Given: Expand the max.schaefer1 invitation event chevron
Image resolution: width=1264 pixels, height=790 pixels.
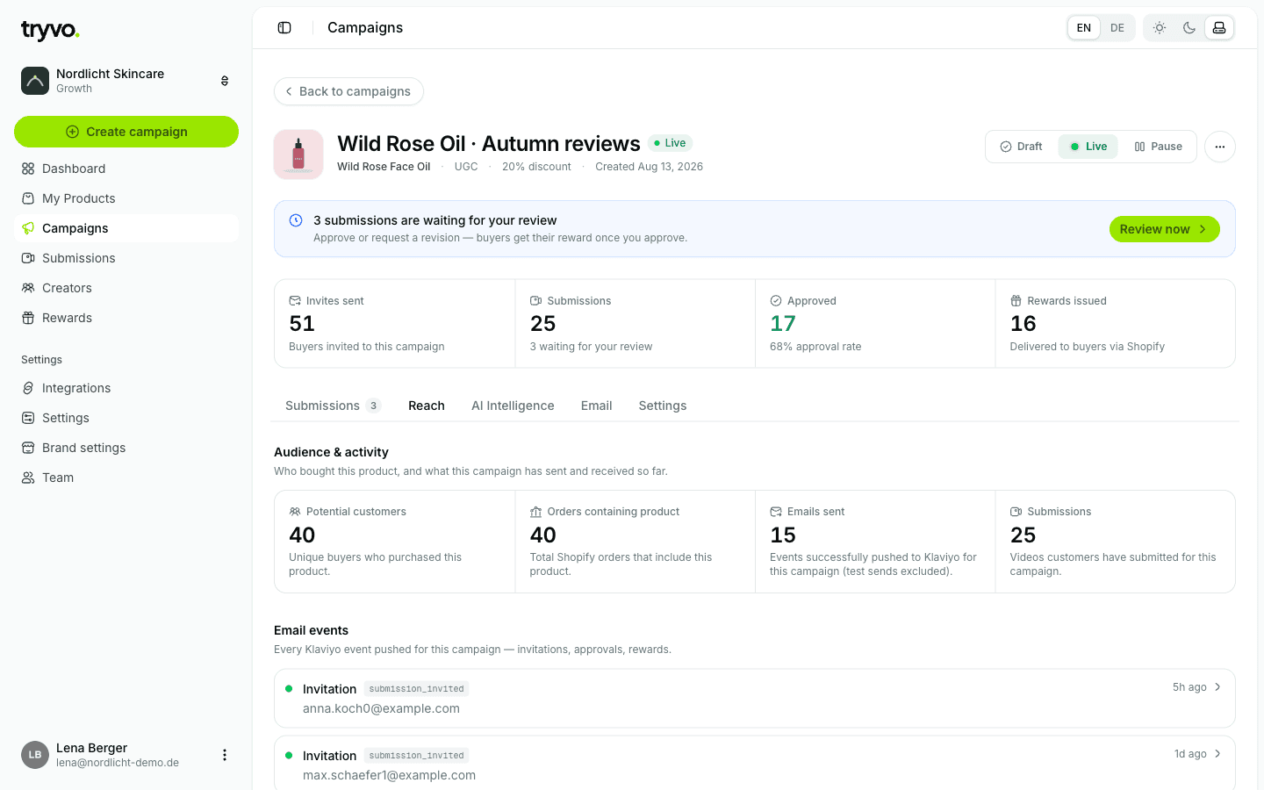Looking at the screenshot, I should click(x=1217, y=754).
